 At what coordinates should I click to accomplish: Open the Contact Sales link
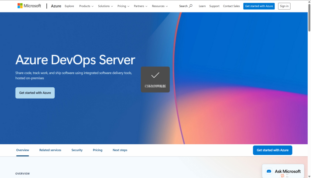[x=231, y=6]
